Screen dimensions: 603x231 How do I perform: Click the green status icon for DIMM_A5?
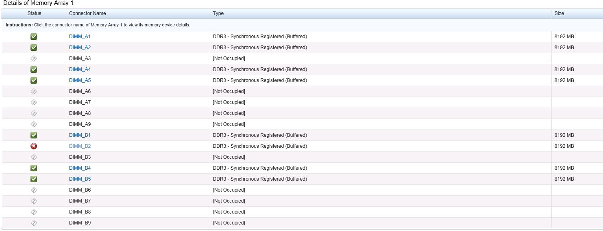click(34, 80)
